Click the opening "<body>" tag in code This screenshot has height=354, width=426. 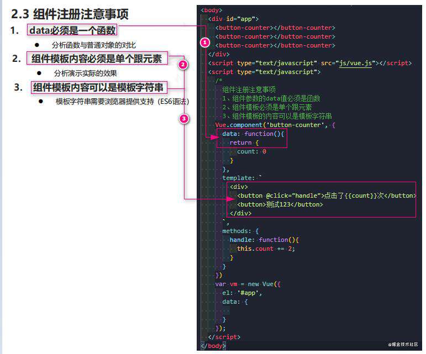coord(212,10)
